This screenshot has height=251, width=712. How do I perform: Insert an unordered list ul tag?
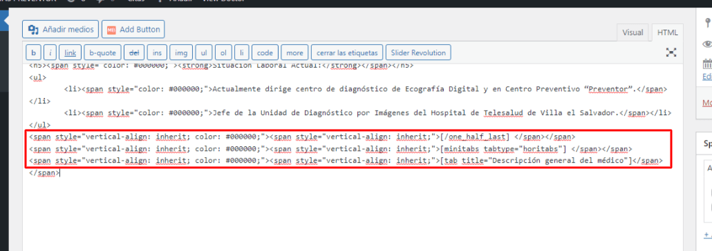(x=204, y=52)
